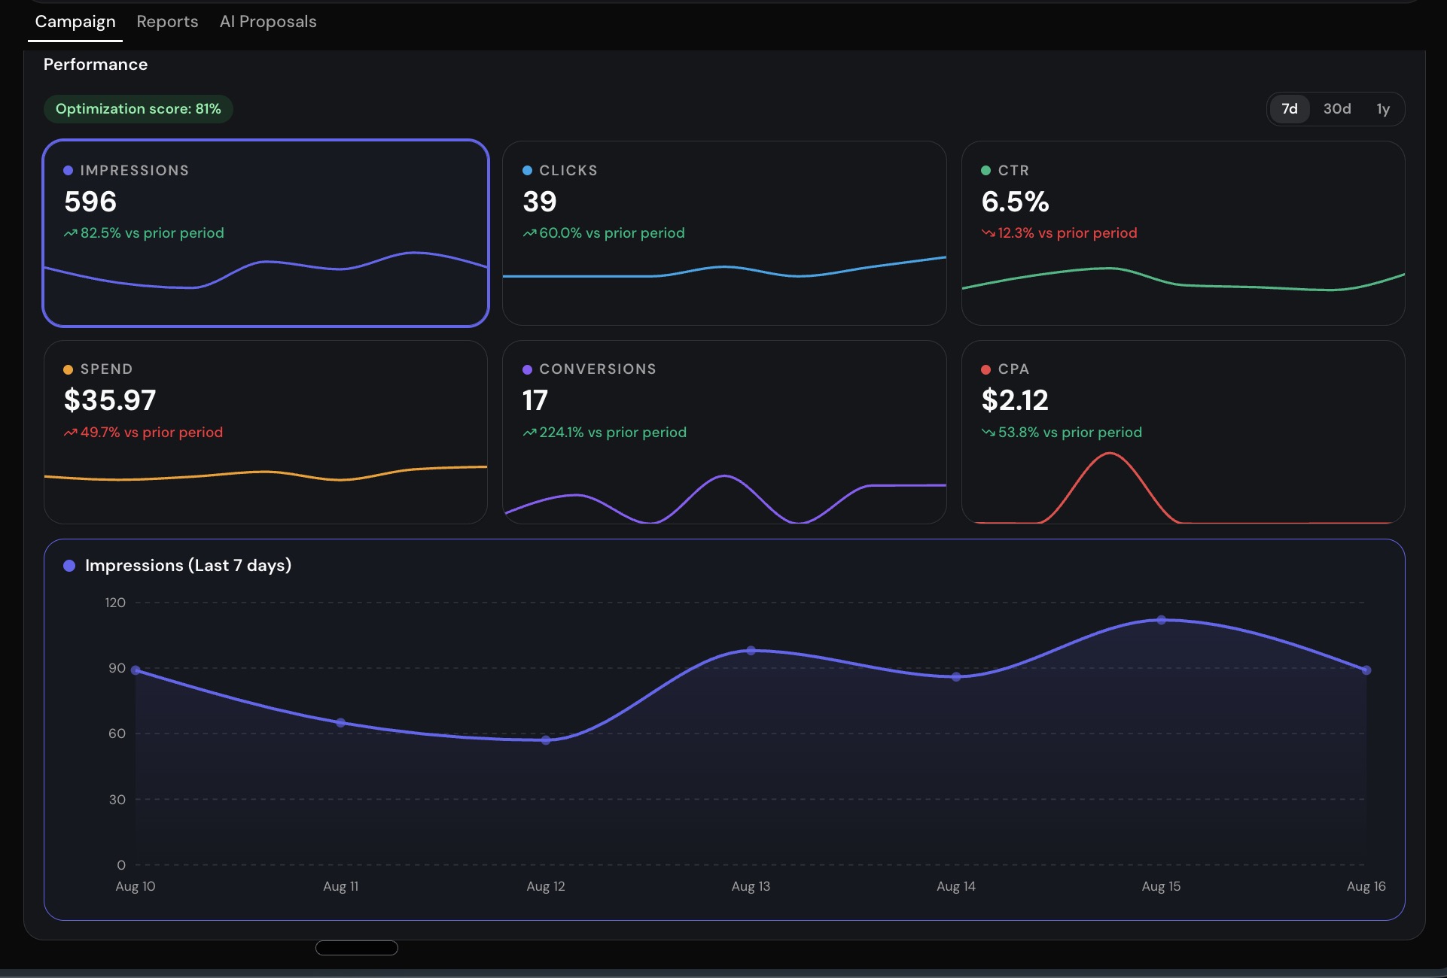Click the Aug 15 x-axis label
This screenshot has width=1447, height=978.
(1161, 886)
